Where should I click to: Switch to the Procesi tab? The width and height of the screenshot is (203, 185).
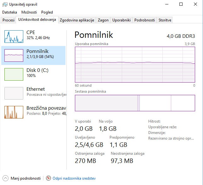tap(8, 20)
